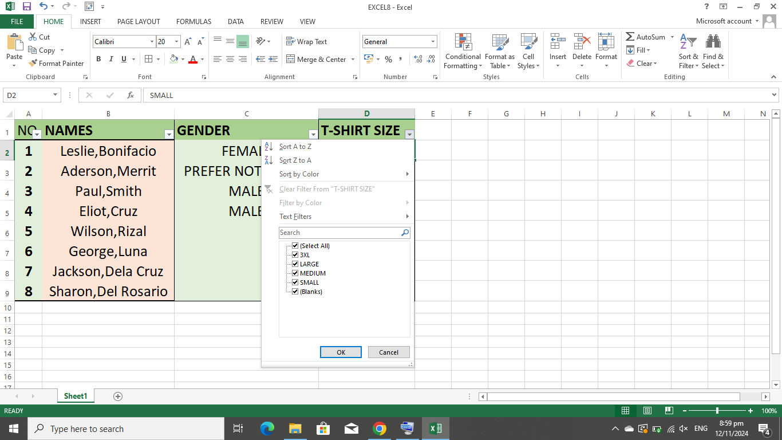782x440 pixels.
Task: Apply Bold formatting
Action: pos(98,59)
